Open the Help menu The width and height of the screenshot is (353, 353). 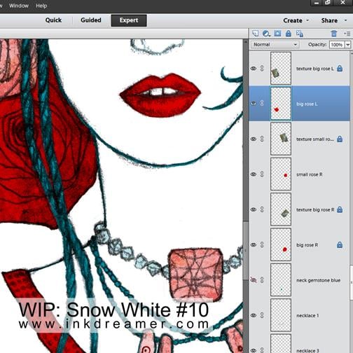click(41, 6)
